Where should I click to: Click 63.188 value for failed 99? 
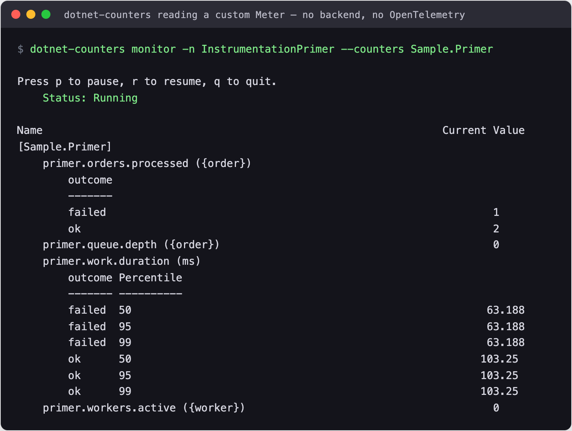(x=505, y=342)
